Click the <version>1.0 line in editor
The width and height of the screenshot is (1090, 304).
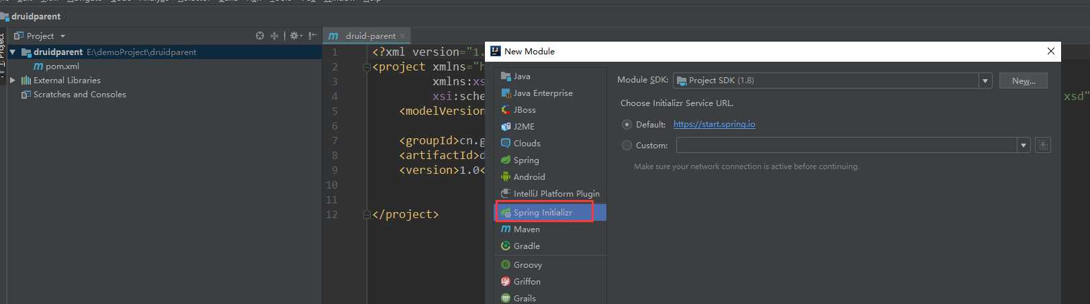point(442,170)
